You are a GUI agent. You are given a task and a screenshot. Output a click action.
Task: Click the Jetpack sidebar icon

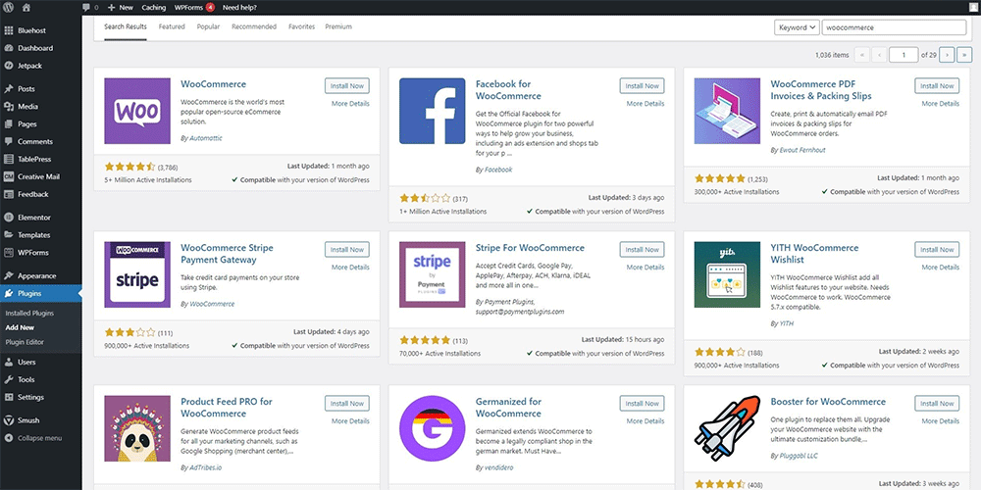pos(9,66)
